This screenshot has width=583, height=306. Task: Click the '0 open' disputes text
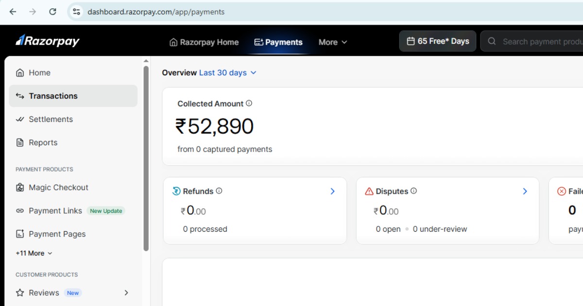(388, 229)
